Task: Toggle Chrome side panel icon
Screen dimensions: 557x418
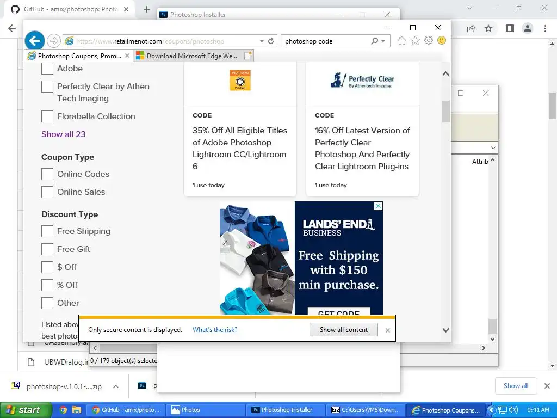Action: 510,28
